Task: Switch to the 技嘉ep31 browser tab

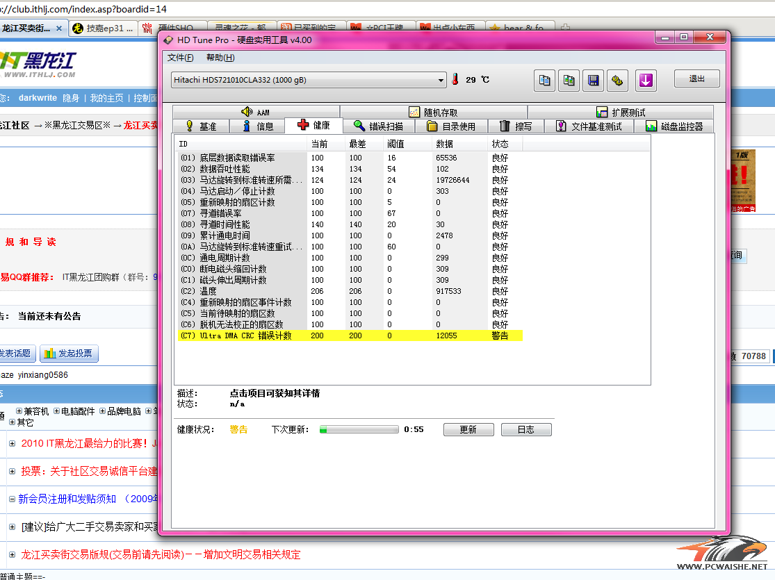Action: coord(103,28)
